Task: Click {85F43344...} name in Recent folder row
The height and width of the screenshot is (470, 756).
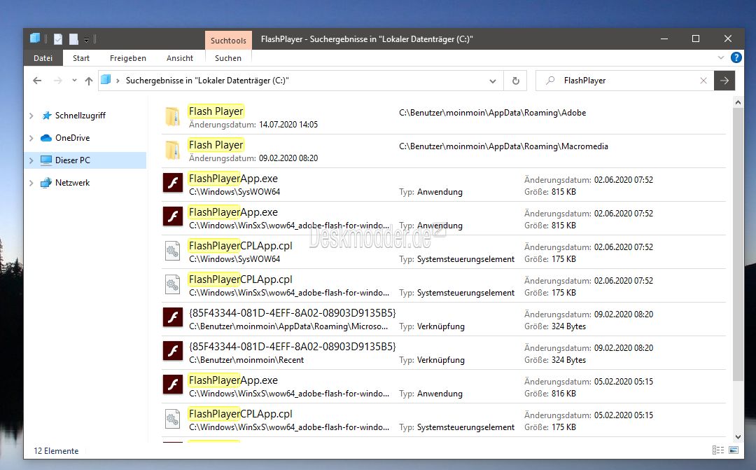Action: click(292, 347)
